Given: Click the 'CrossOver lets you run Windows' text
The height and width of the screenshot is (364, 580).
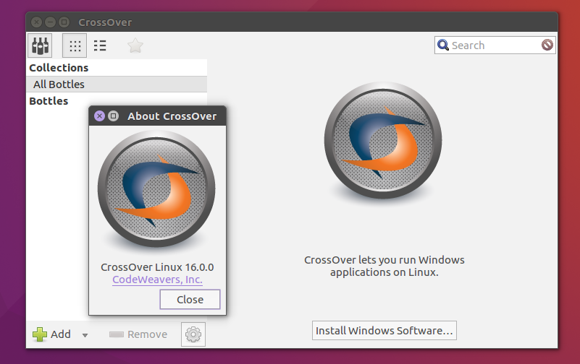Looking at the screenshot, I should point(384,260).
